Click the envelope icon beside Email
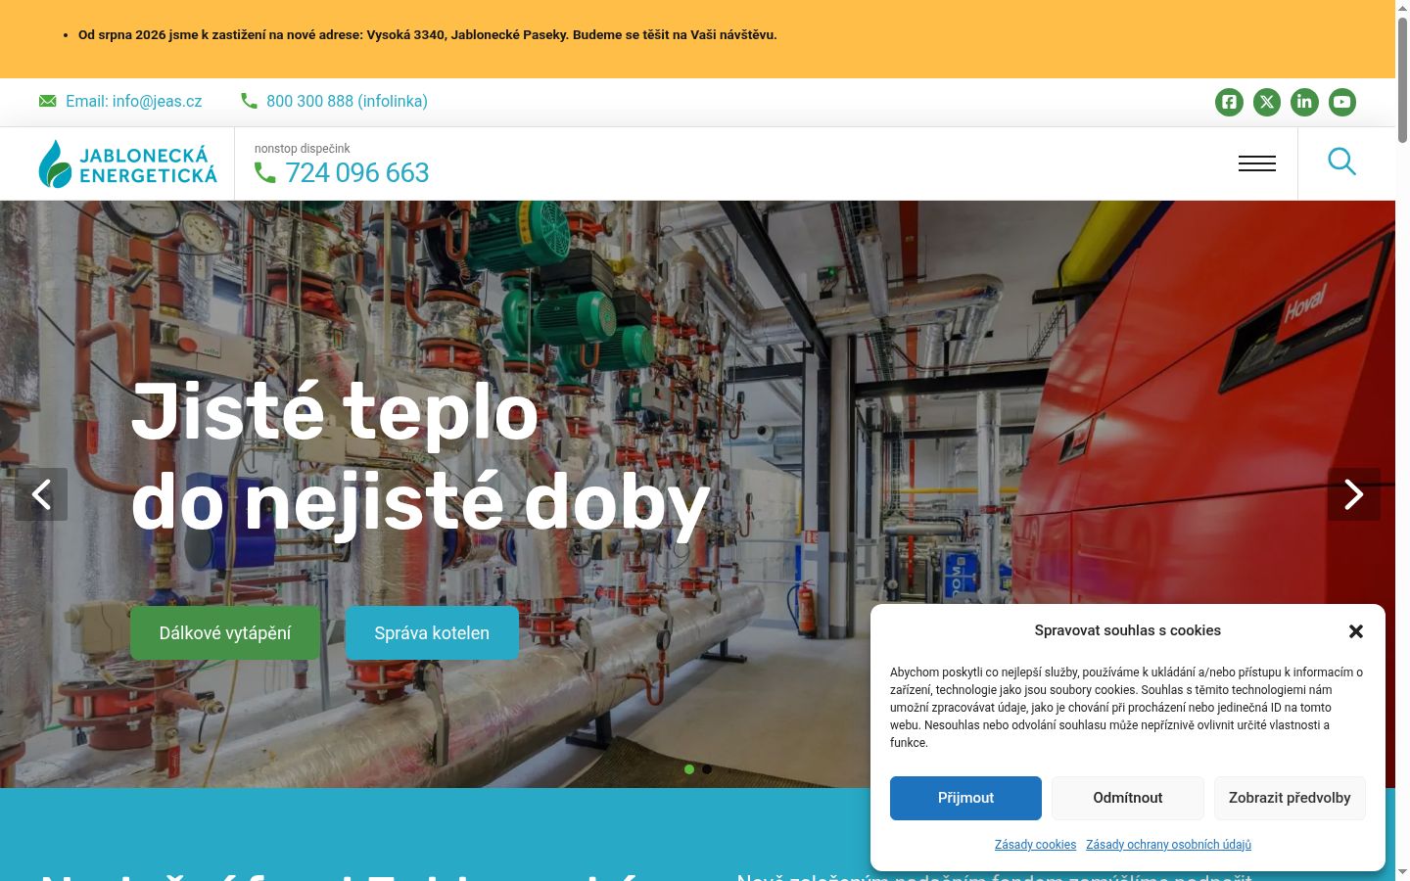Image resolution: width=1410 pixels, height=881 pixels. (x=47, y=101)
